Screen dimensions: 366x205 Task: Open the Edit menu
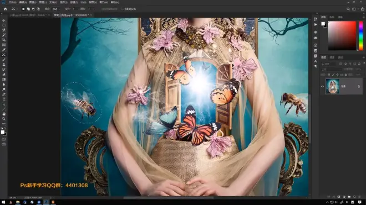[23, 2]
